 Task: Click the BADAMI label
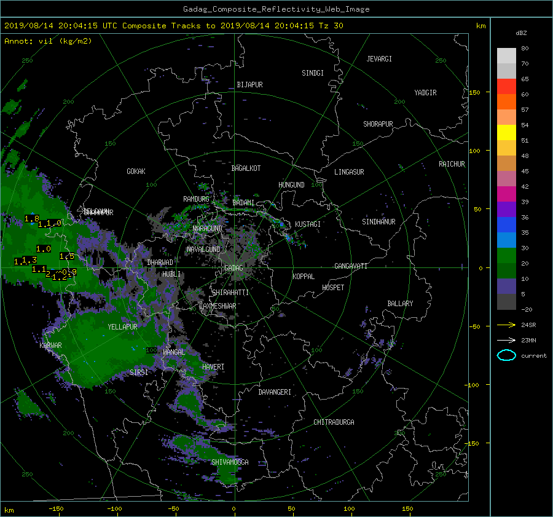[x=243, y=203]
